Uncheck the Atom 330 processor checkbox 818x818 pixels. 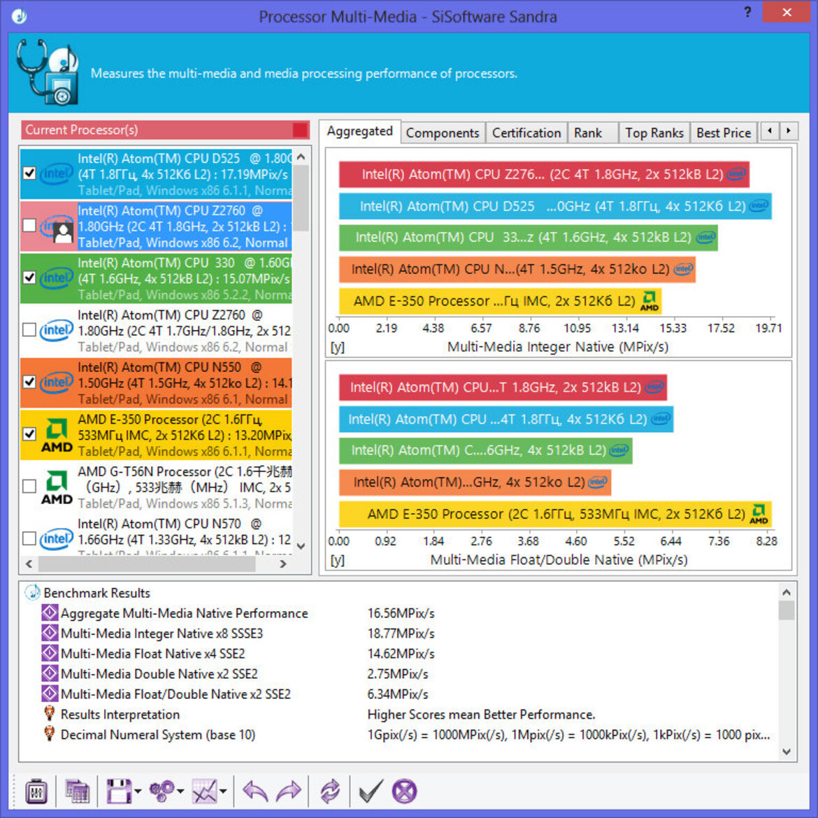[30, 278]
